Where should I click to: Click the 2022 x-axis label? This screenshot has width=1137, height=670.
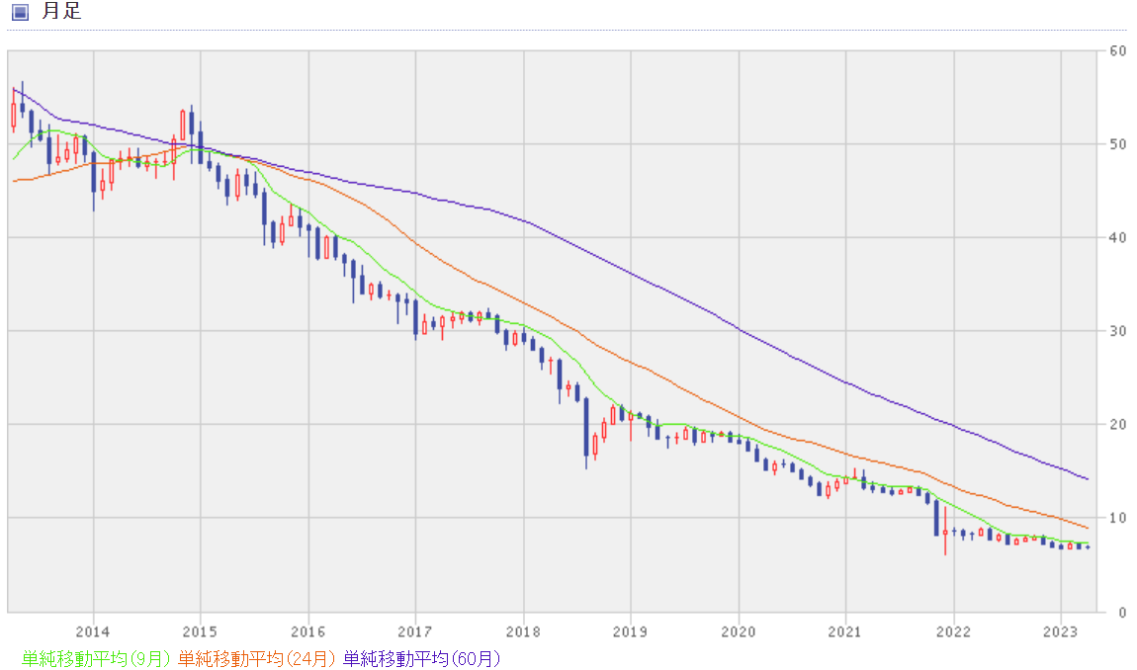point(953,631)
